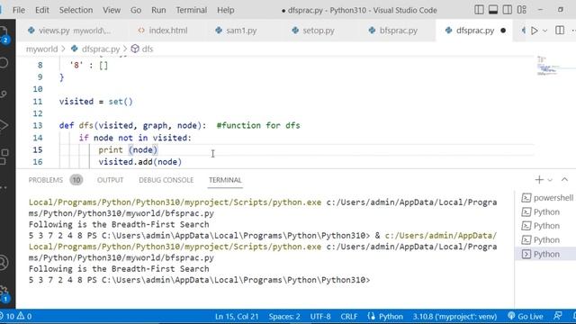The image size is (576, 324).
Task: Open the View menu
Action: click(x=112, y=10)
